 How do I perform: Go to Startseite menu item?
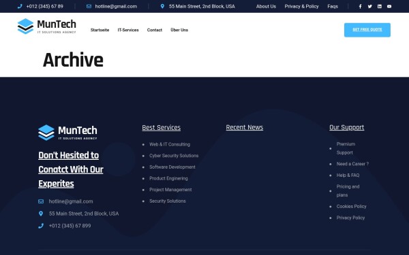point(100,30)
